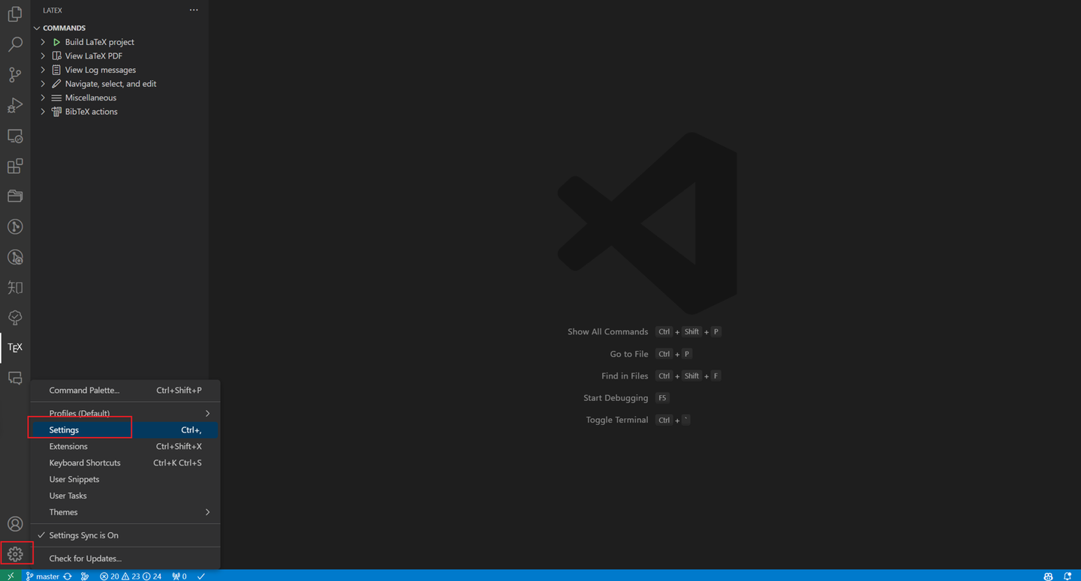Open the Extensions view icon
1081x581 pixels.
(x=15, y=166)
